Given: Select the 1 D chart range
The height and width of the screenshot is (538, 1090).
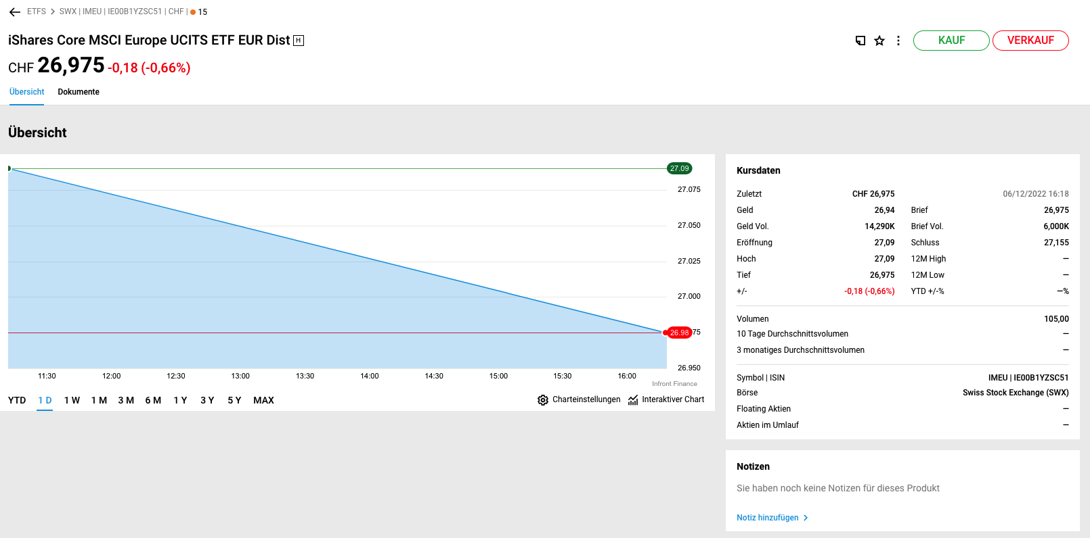Looking at the screenshot, I should pyautogui.click(x=45, y=400).
